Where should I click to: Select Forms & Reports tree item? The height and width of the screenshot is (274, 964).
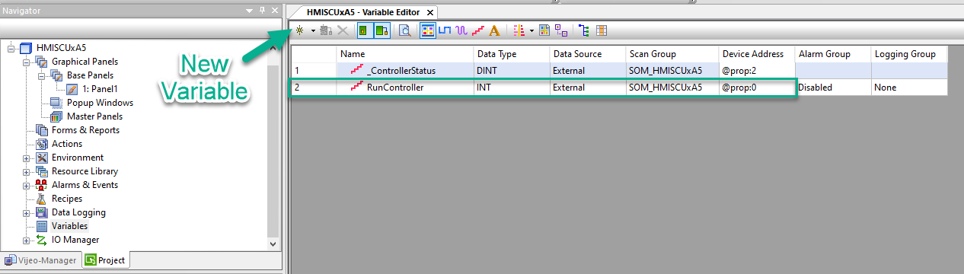click(85, 130)
